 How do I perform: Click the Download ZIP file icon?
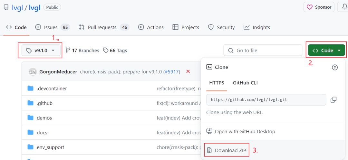[x=209, y=150]
